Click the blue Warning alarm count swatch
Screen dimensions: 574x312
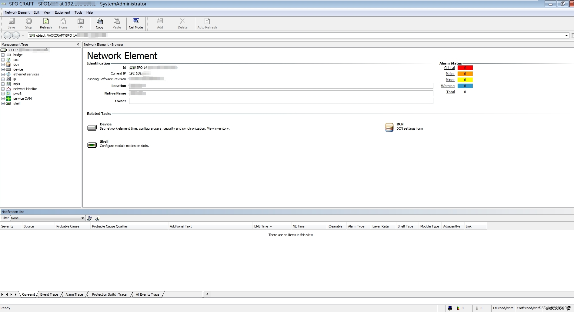(465, 86)
